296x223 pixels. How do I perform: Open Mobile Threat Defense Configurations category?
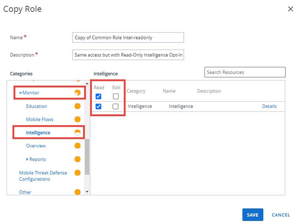coord(43,176)
